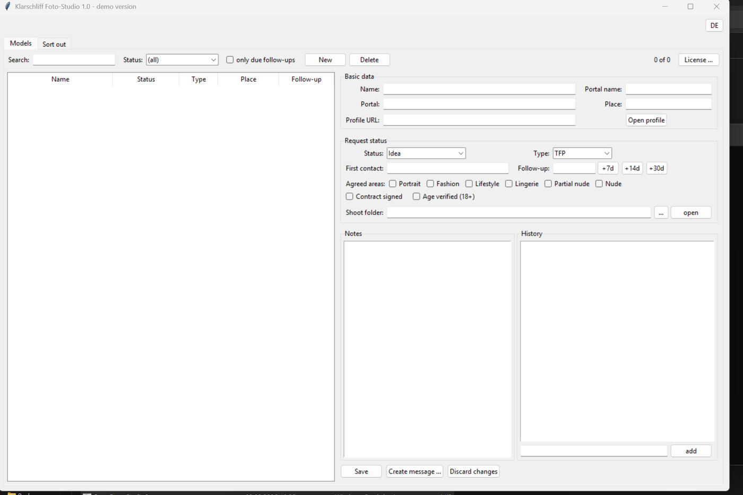Check the Partial nude option
743x495 pixels.
point(548,184)
